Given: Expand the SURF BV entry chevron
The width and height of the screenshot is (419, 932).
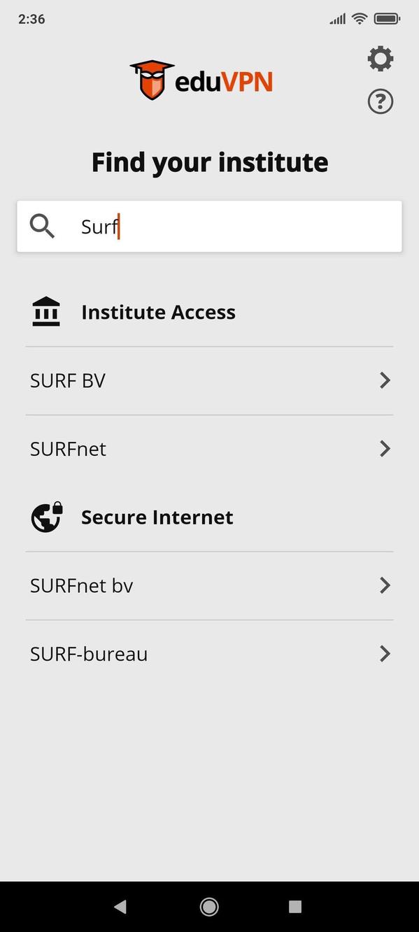Looking at the screenshot, I should (385, 380).
